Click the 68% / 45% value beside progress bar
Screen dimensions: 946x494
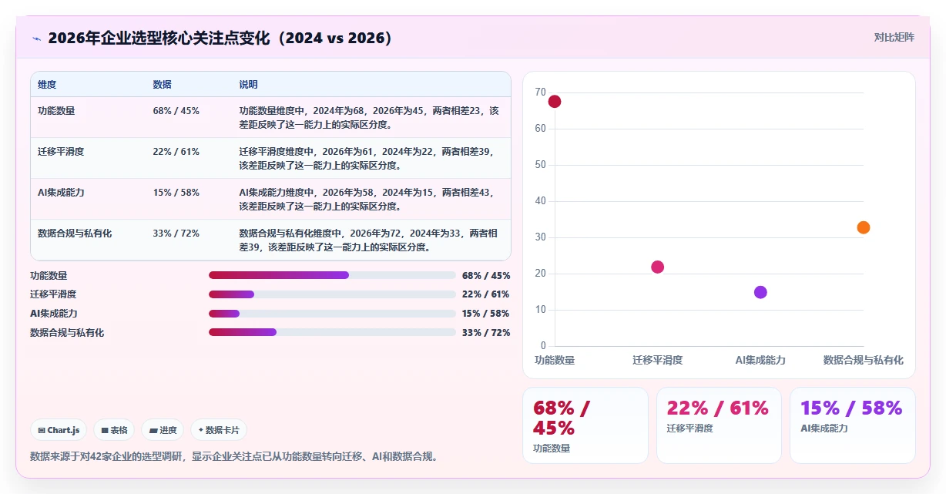(x=486, y=275)
